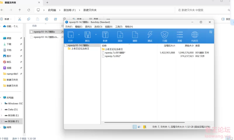The height and width of the screenshot is (140, 234).
Task: Click 新建文件夹 in the address breadcrumb
Action: point(90,10)
